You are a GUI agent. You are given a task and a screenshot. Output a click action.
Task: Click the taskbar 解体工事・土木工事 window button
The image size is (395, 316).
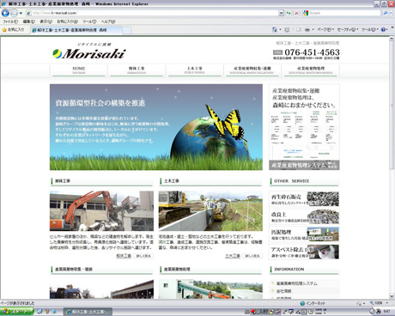pyautogui.click(x=88, y=312)
